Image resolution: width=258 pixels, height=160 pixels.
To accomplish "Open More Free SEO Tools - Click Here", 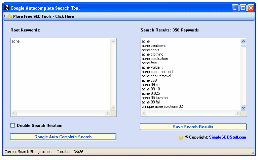I will point(44,16).
